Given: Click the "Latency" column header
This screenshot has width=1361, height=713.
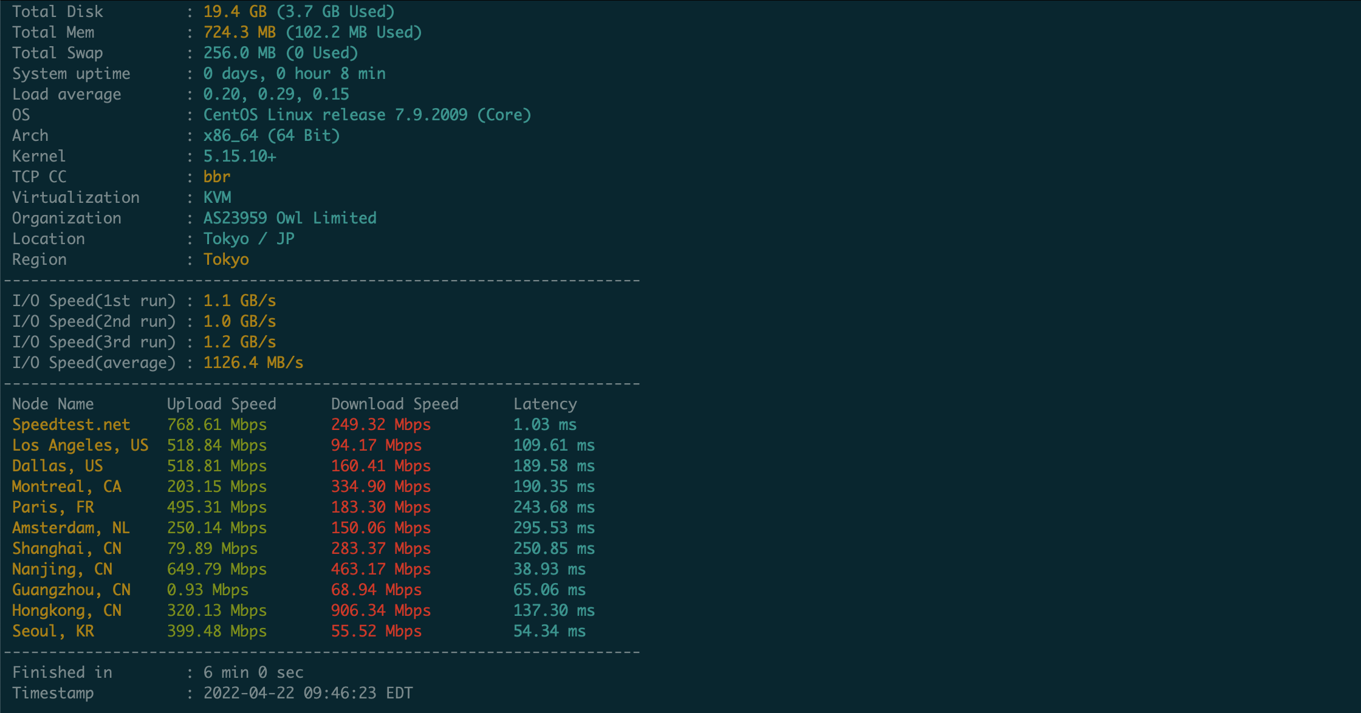Looking at the screenshot, I should (x=545, y=404).
